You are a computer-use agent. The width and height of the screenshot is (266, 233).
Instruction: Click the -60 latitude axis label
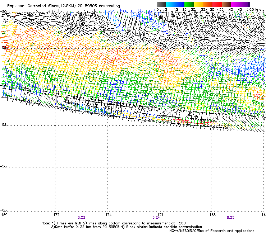(x=4, y=210)
